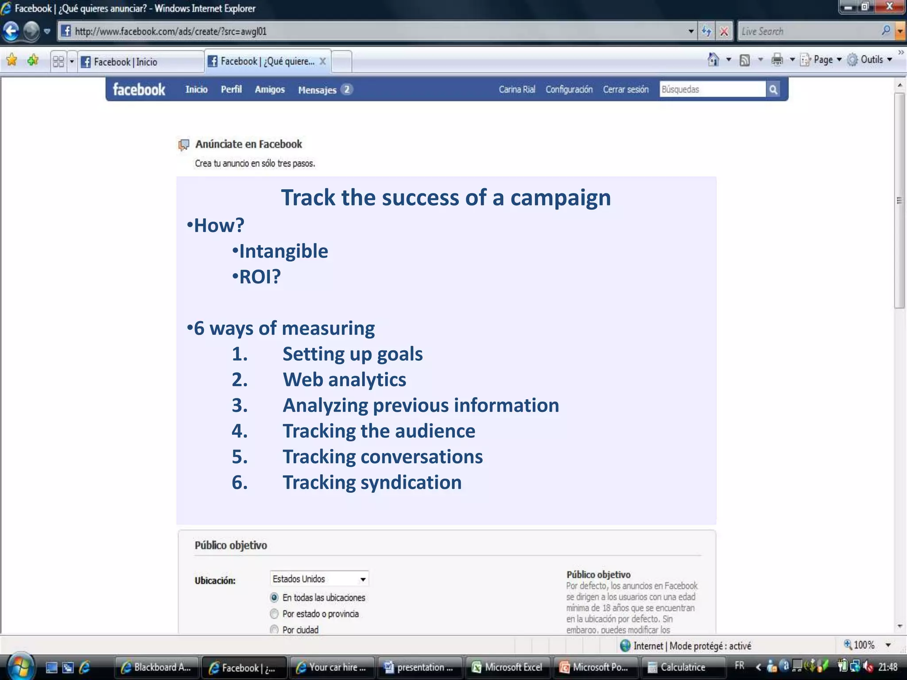Click the Home page icon
The image size is (907, 680).
click(713, 59)
